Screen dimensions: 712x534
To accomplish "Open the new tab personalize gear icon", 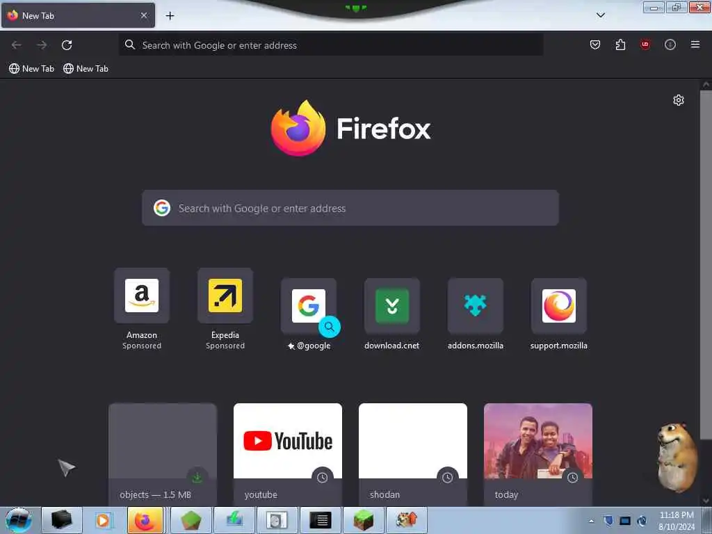I will [x=679, y=100].
